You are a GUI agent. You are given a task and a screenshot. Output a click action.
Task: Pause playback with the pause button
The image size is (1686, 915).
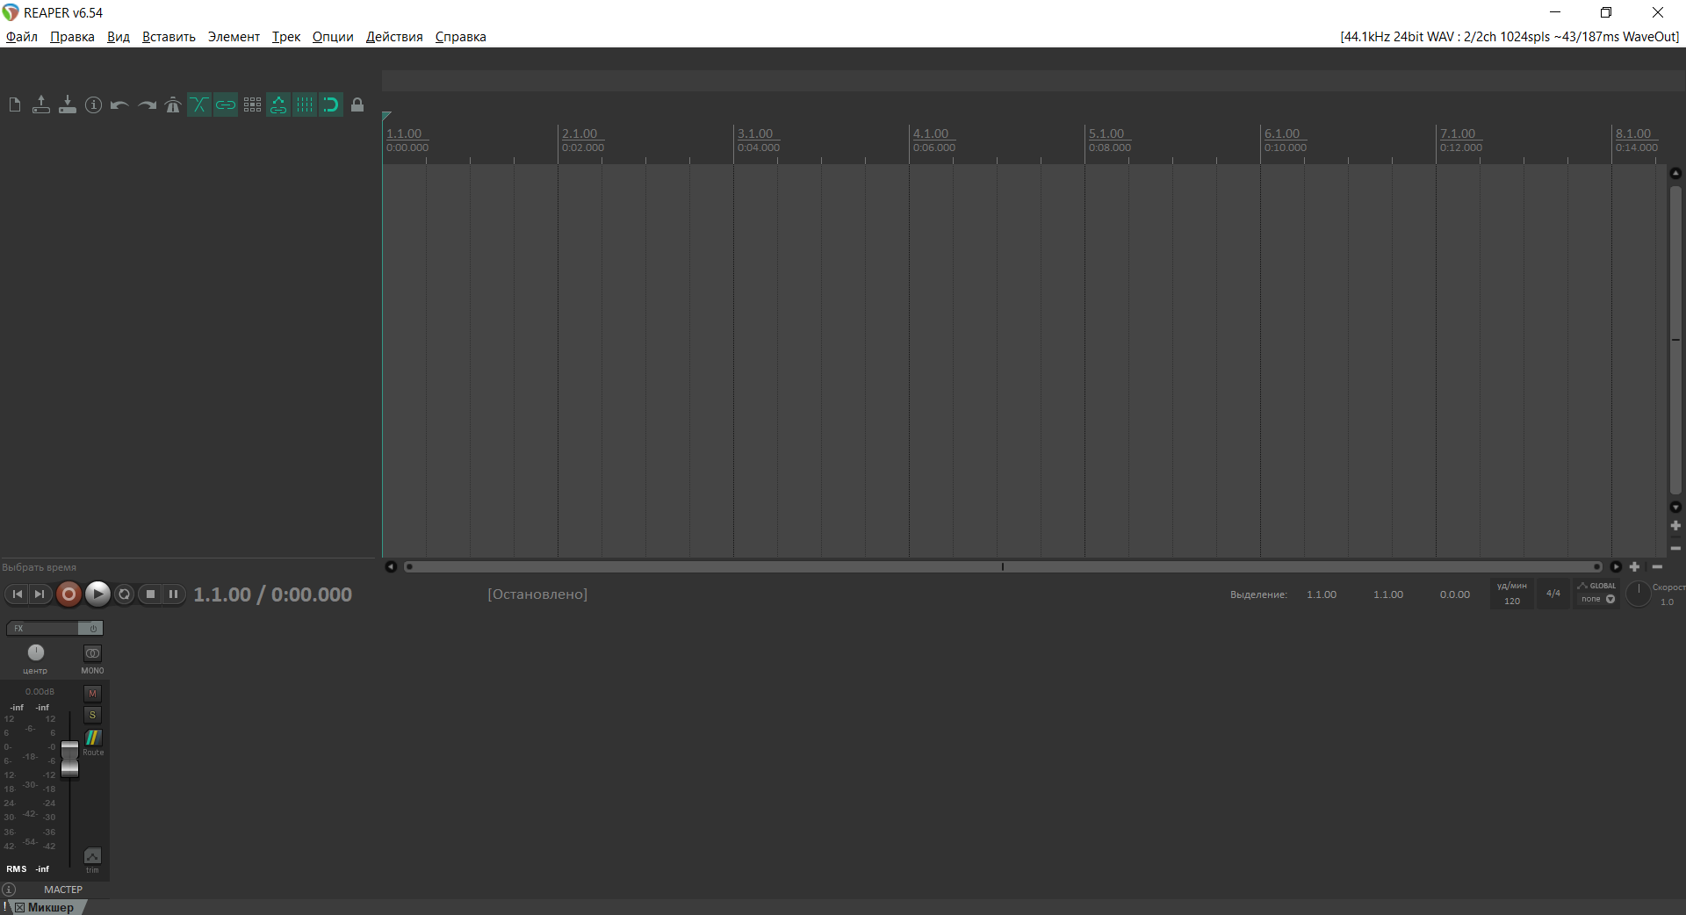(174, 594)
